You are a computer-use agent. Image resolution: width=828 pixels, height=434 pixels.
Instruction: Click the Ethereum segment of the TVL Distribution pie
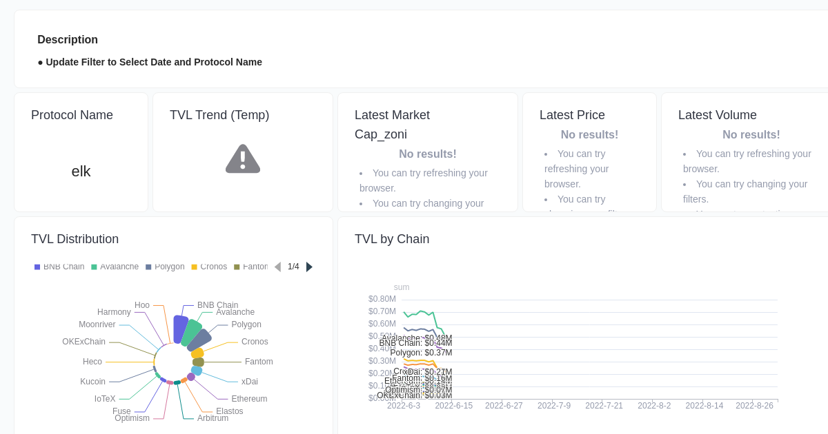[191, 376]
